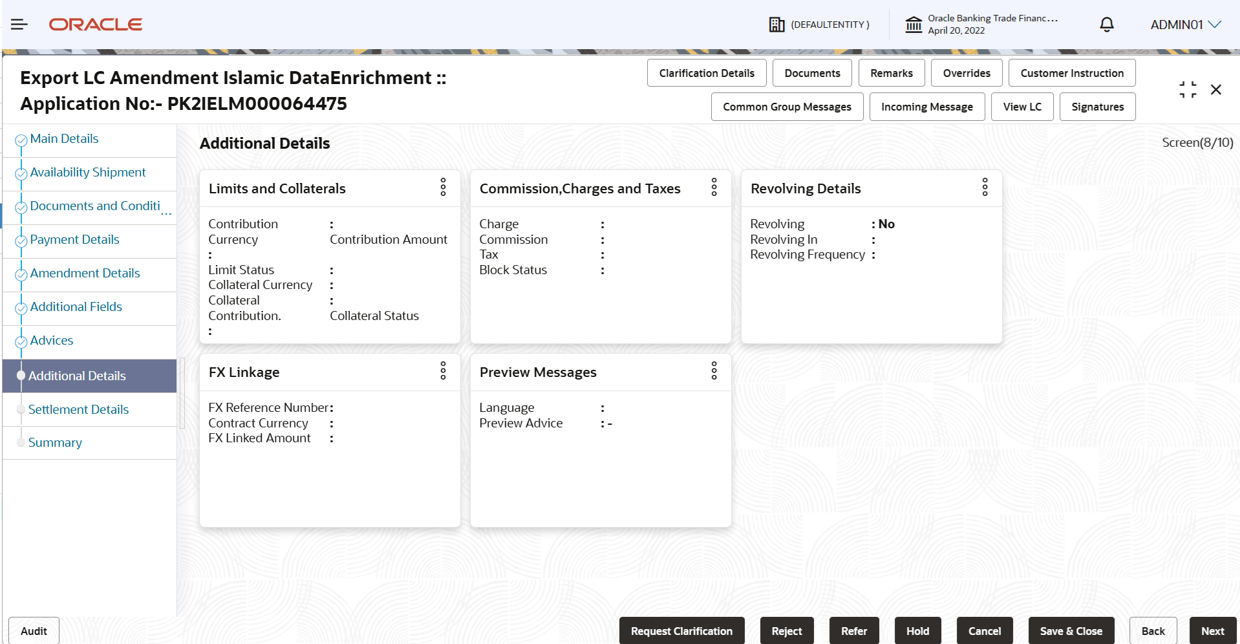
Task: Click the Preview Messages card title
Action: coord(538,372)
